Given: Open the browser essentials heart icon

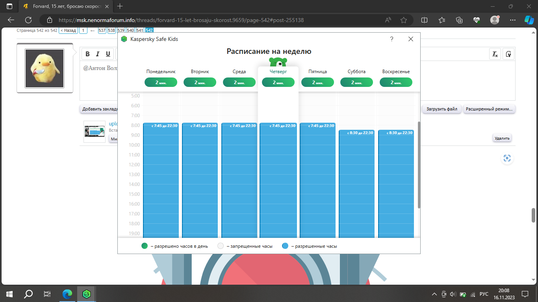Looking at the screenshot, I should pos(477,20).
